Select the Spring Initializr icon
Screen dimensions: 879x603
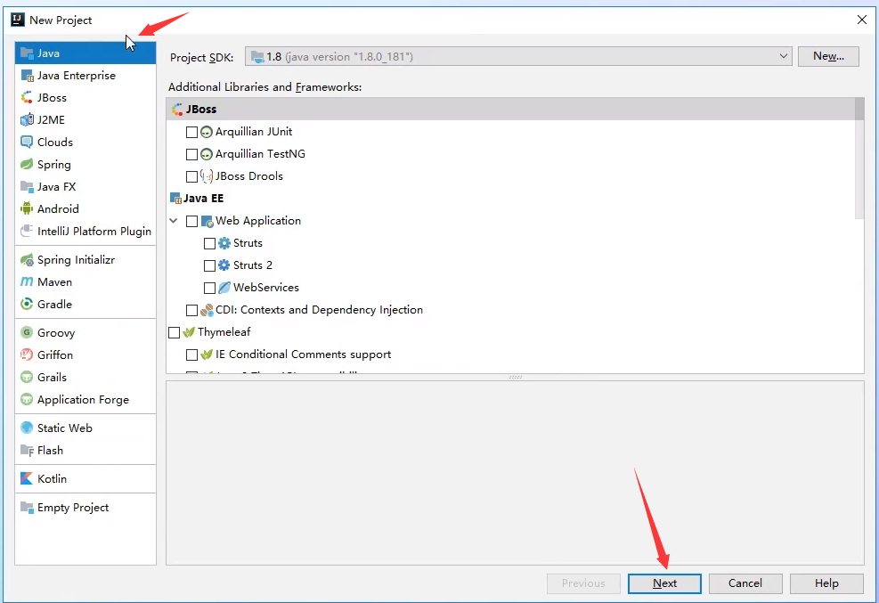coord(27,260)
